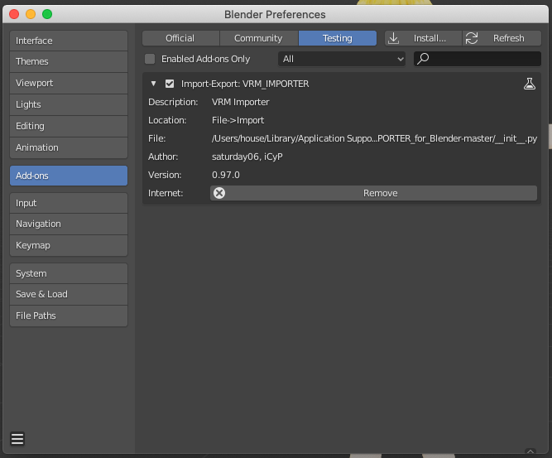Switch to the Official filter tab

(x=180, y=38)
